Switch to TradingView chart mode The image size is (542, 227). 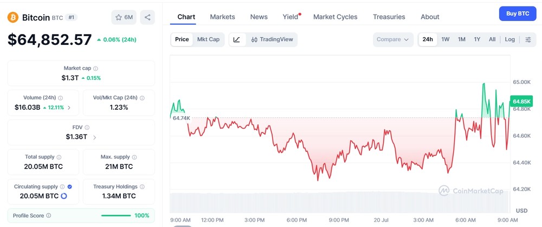pos(272,39)
